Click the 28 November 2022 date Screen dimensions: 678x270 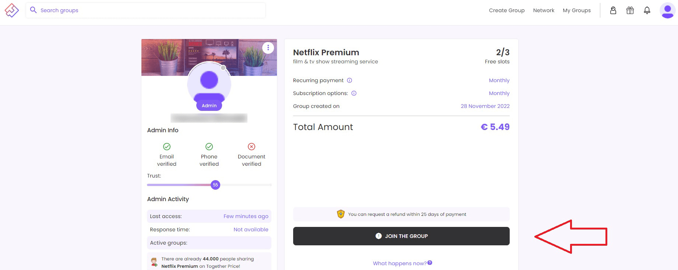click(x=485, y=106)
